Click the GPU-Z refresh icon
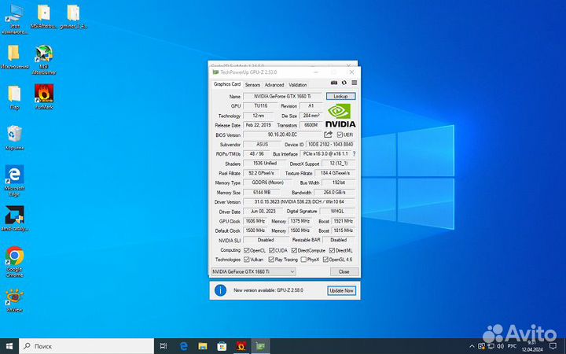566x354 pixels. coord(344,83)
